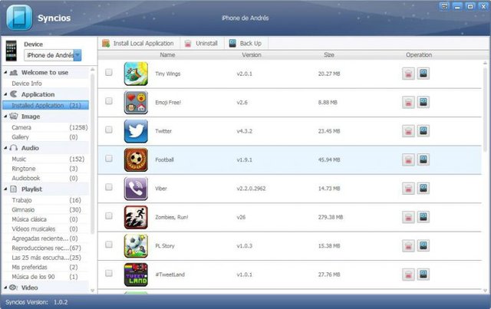The height and width of the screenshot is (309, 491).
Task: Click the Football app icon
Action: [136, 159]
